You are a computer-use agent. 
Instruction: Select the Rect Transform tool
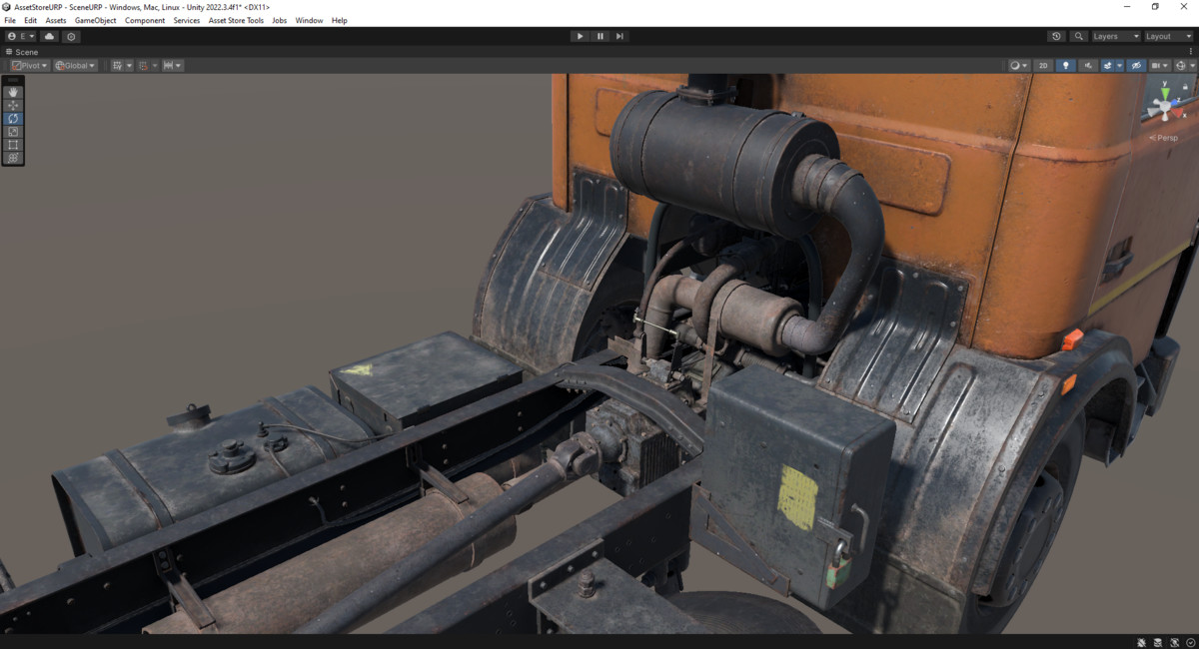coord(12,144)
